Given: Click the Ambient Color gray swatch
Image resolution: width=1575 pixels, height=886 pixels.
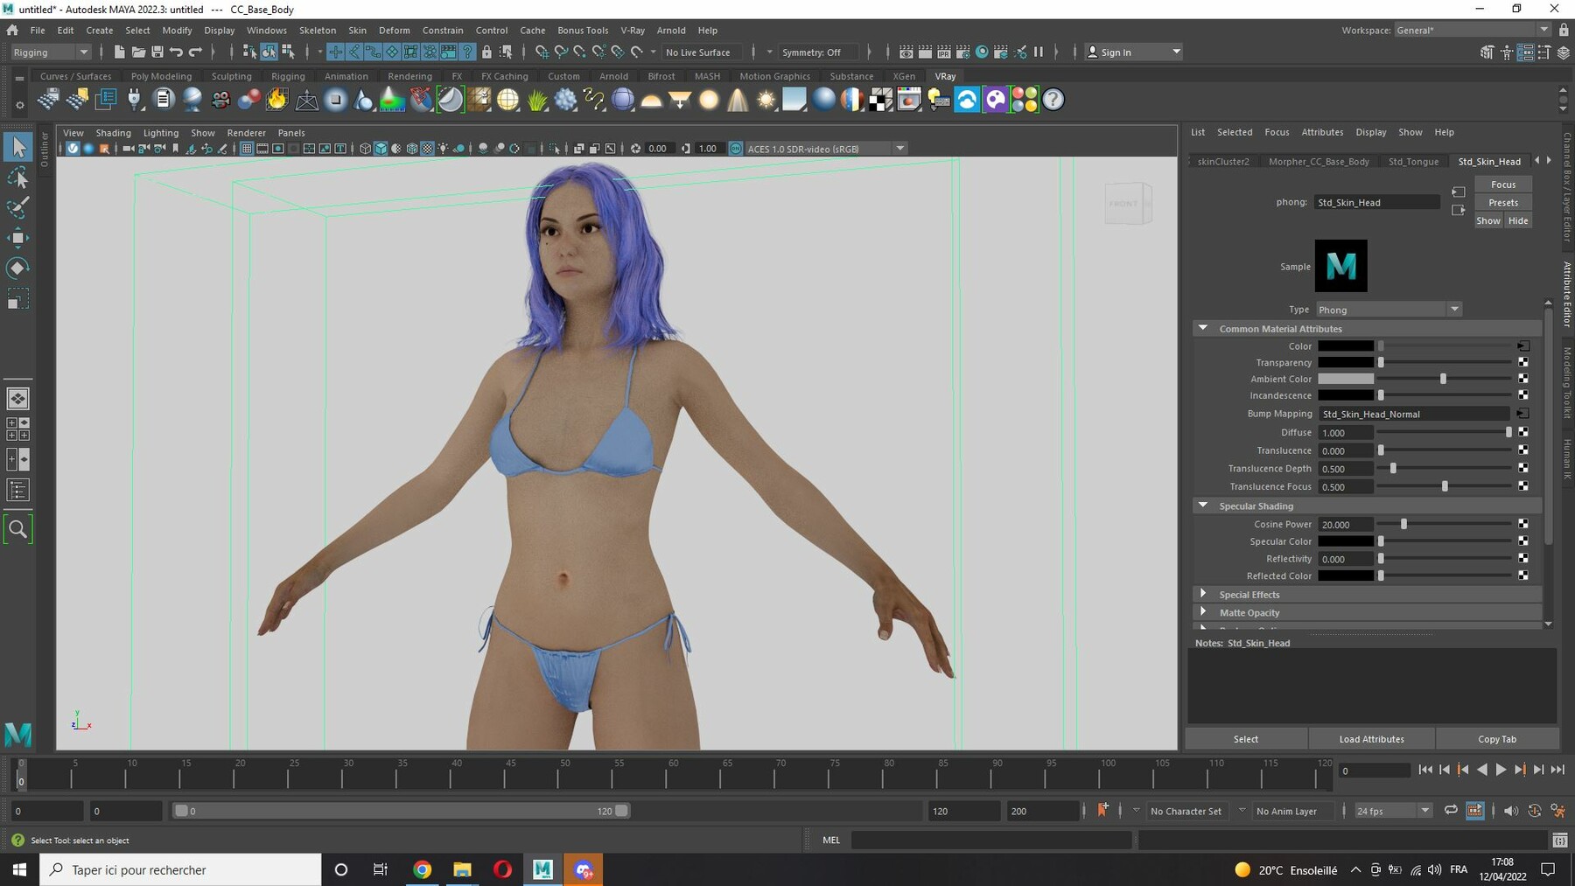Looking at the screenshot, I should (1346, 379).
